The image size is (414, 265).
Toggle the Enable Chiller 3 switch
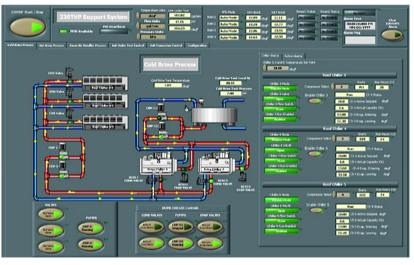(315, 101)
